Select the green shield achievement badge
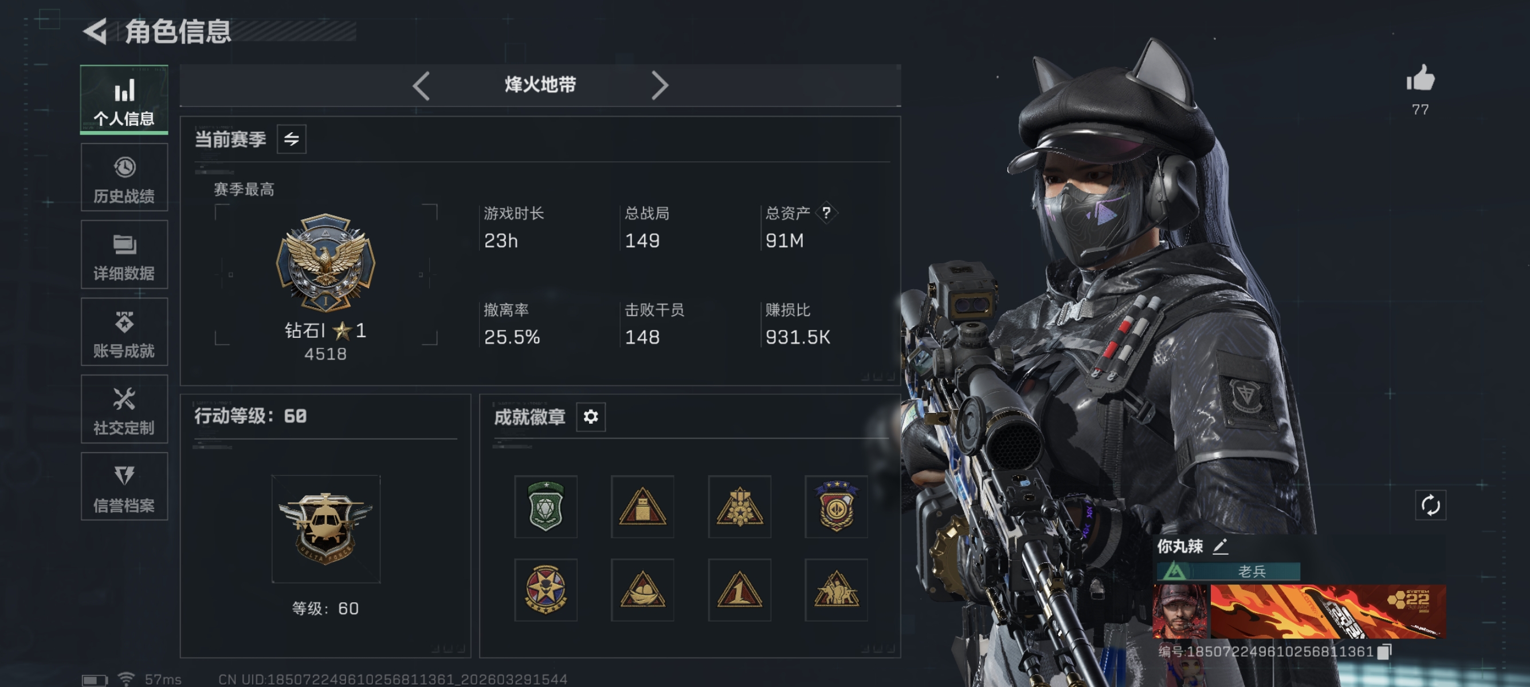This screenshot has width=1530, height=687. (x=546, y=507)
